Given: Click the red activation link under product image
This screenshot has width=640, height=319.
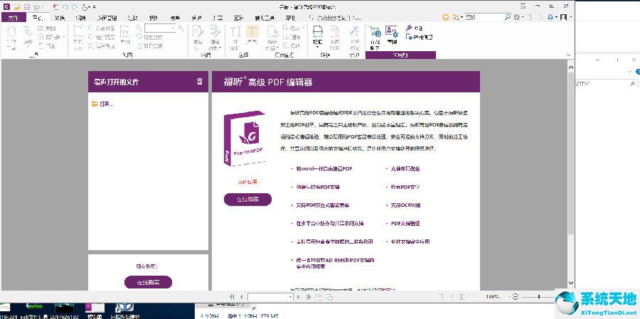Looking at the screenshot, I should coord(247,182).
